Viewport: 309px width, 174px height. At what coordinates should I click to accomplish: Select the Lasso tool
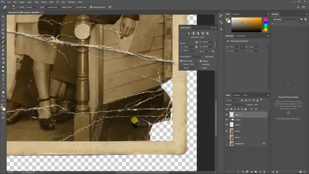[3, 25]
